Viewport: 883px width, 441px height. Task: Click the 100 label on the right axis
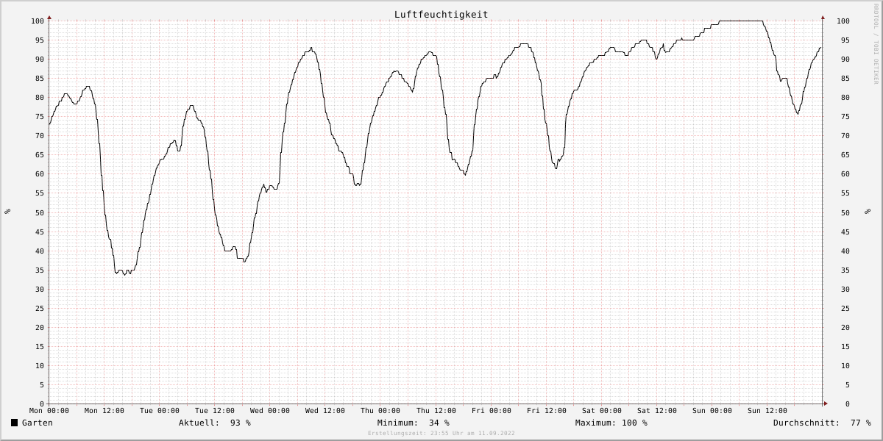[843, 21]
